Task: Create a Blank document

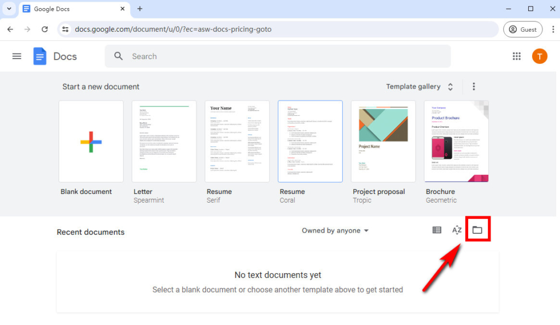Action: 91,141
